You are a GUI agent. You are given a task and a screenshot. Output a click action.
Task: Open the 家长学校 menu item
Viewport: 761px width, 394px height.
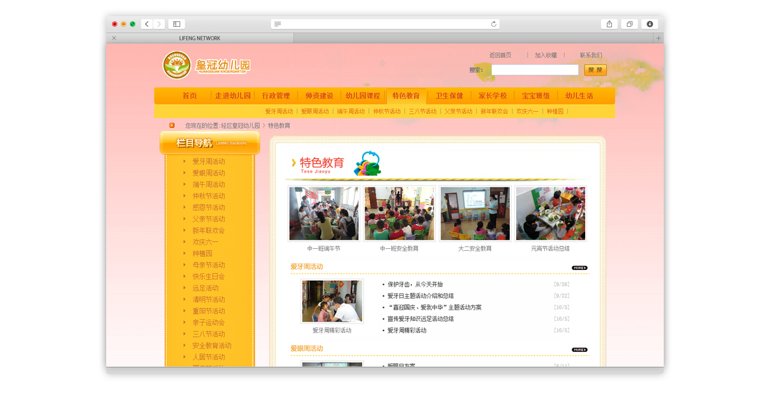(x=492, y=95)
